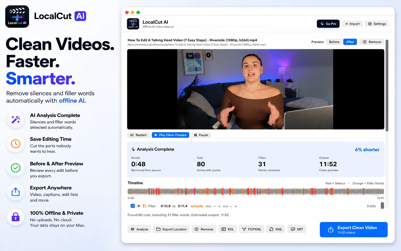Pause the video playback

click(x=201, y=135)
